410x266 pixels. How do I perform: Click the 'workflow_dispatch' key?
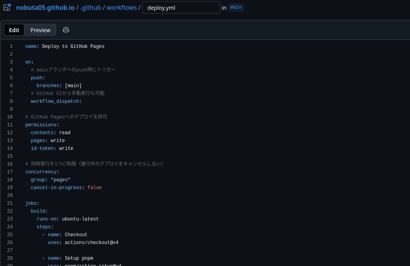tap(55, 102)
